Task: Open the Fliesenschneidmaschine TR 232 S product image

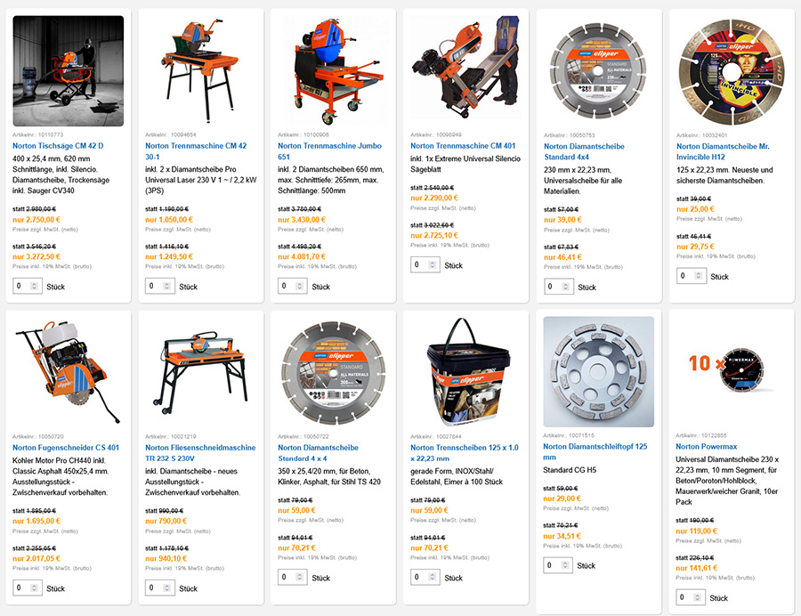Action: (x=201, y=372)
